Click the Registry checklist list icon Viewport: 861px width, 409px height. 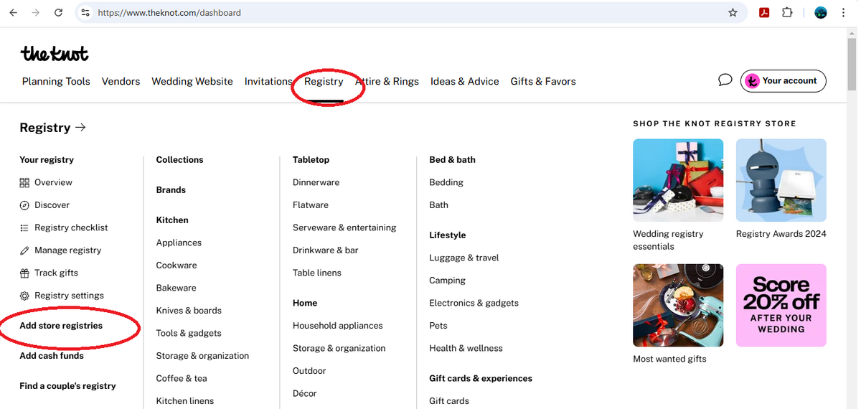[x=24, y=228]
